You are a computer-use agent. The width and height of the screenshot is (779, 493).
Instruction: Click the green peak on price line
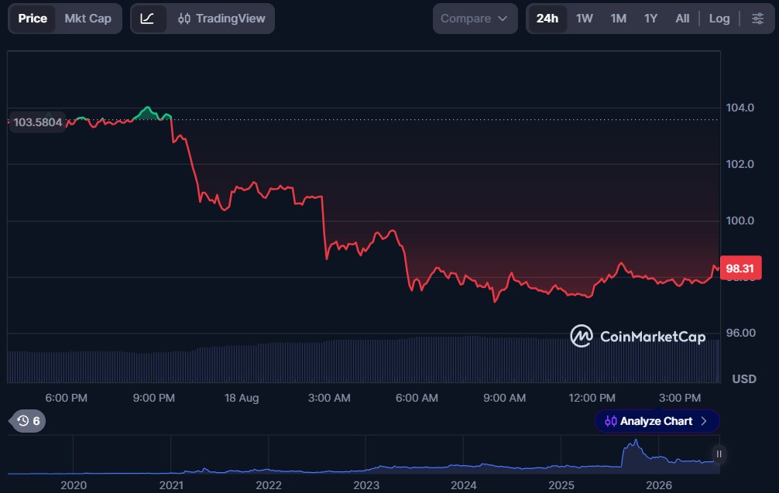[147, 109]
